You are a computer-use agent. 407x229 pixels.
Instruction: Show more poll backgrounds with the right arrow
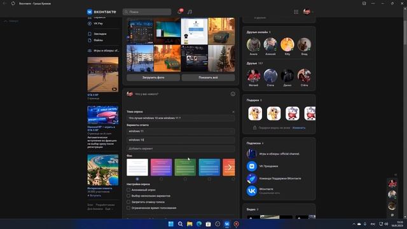230,167
